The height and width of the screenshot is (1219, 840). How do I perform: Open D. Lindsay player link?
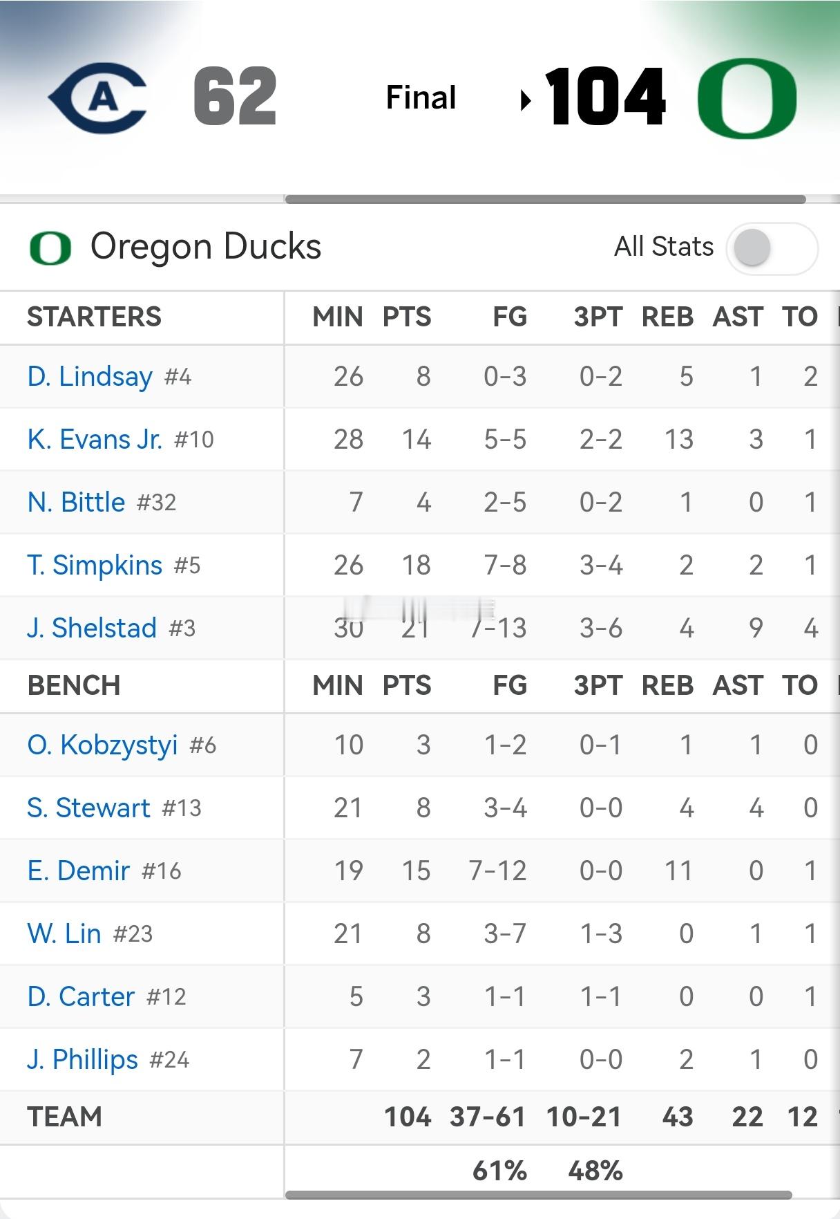[90, 377]
